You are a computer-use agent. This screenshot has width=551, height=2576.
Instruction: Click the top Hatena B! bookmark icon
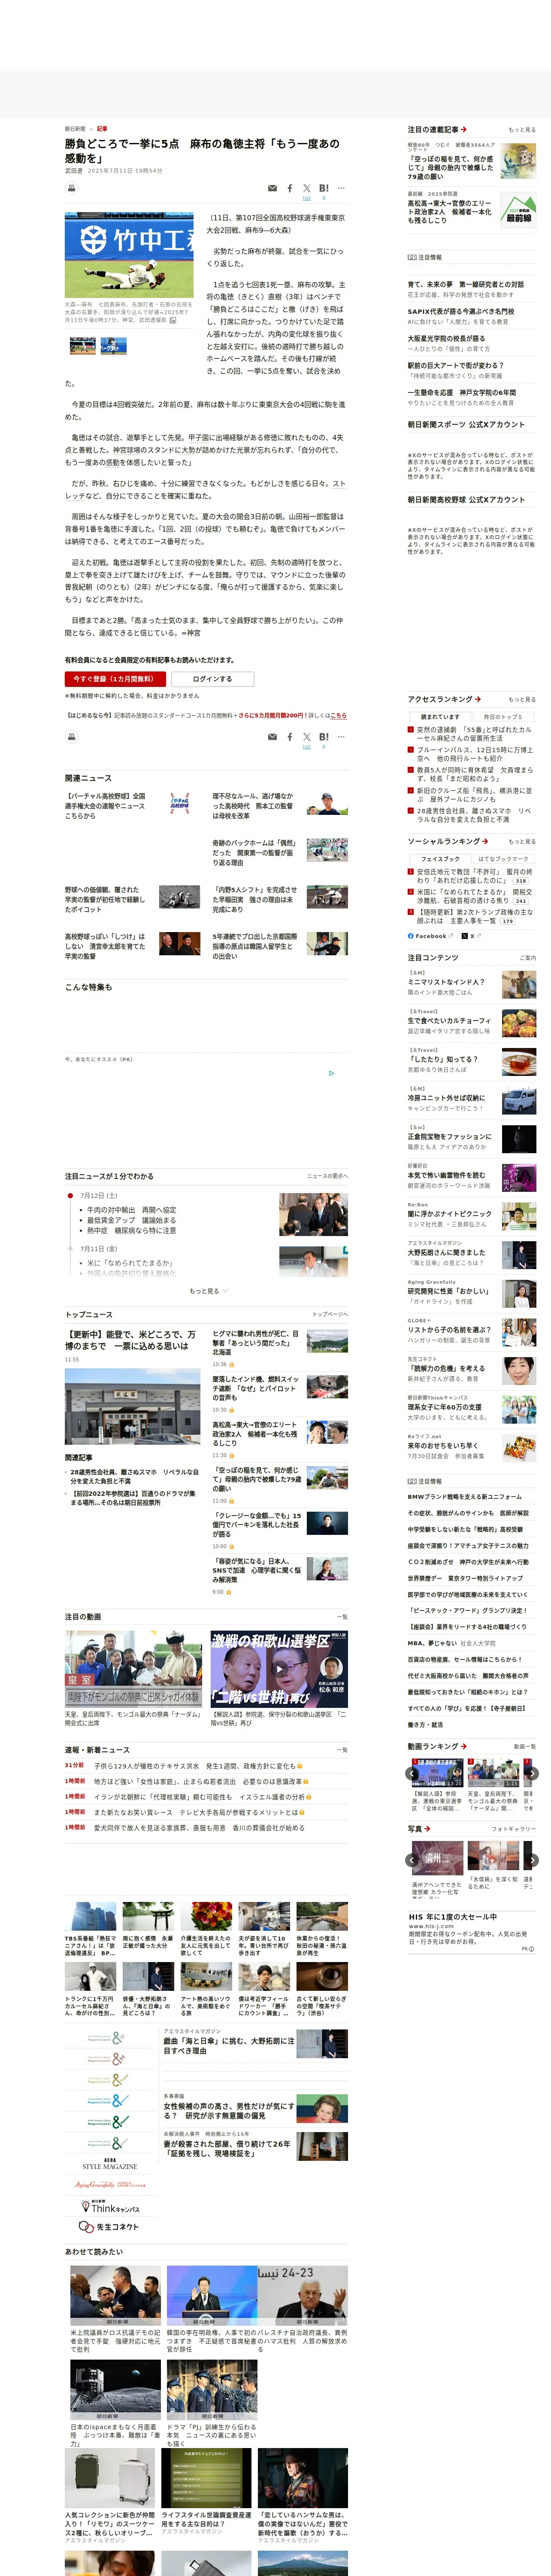point(324,188)
